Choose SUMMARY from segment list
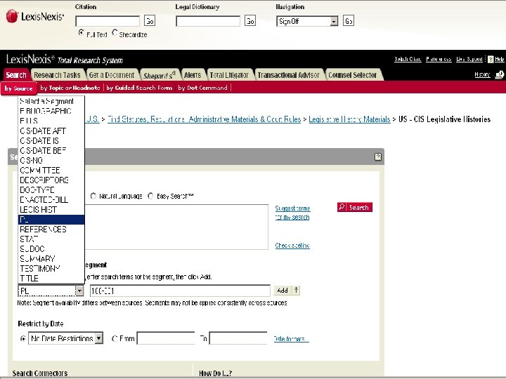Viewport: 506px width, 379px height. pyautogui.click(x=51, y=259)
